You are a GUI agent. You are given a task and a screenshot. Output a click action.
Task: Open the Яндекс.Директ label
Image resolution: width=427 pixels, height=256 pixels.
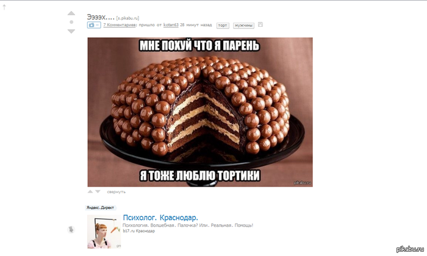(x=100, y=208)
